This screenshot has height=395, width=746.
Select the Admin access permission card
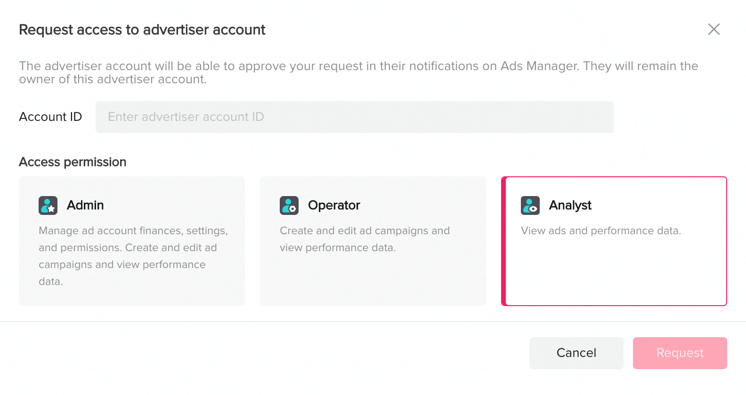click(132, 241)
